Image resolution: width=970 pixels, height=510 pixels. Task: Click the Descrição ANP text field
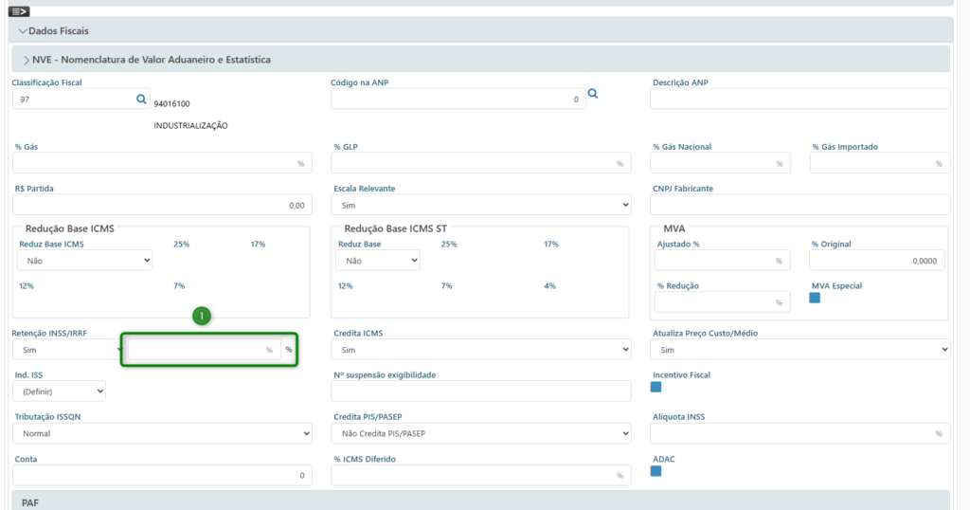click(799, 99)
